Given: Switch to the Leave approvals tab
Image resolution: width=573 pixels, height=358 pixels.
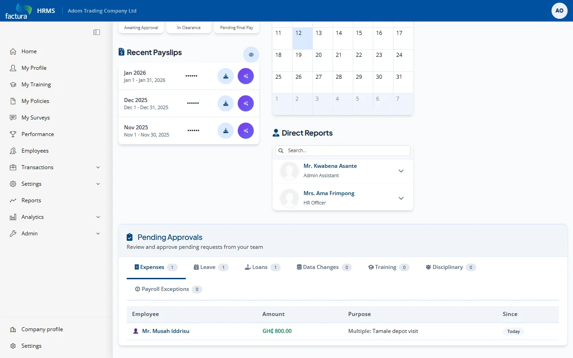Looking at the screenshot, I should (211, 267).
